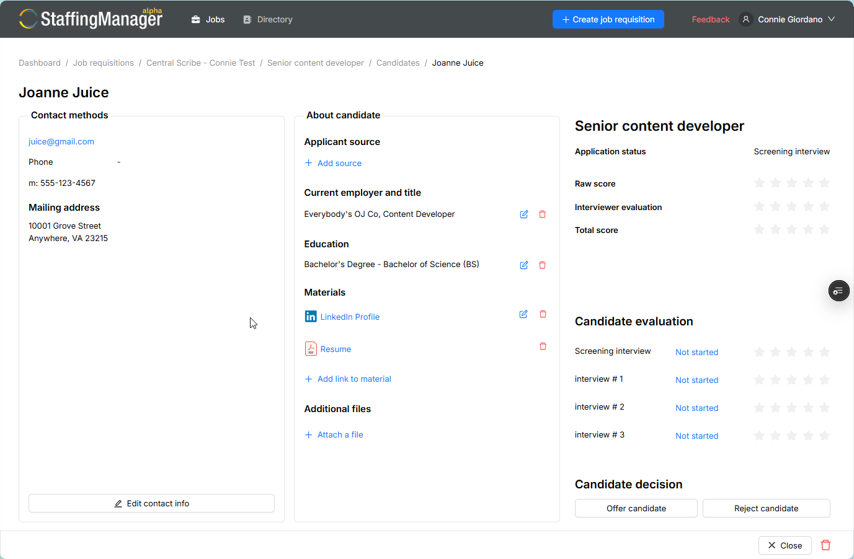854x559 pixels.
Task: Delete Everybody's OJ Co employer entry
Action: click(x=543, y=214)
